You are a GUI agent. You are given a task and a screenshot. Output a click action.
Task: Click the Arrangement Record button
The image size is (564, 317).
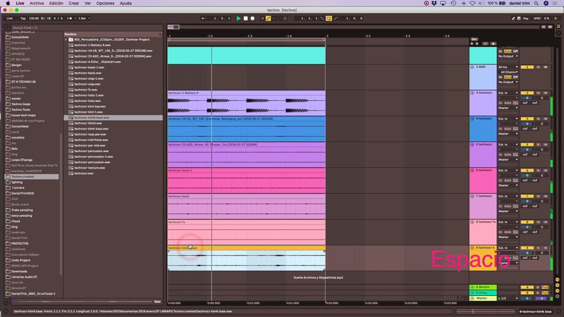point(253,18)
